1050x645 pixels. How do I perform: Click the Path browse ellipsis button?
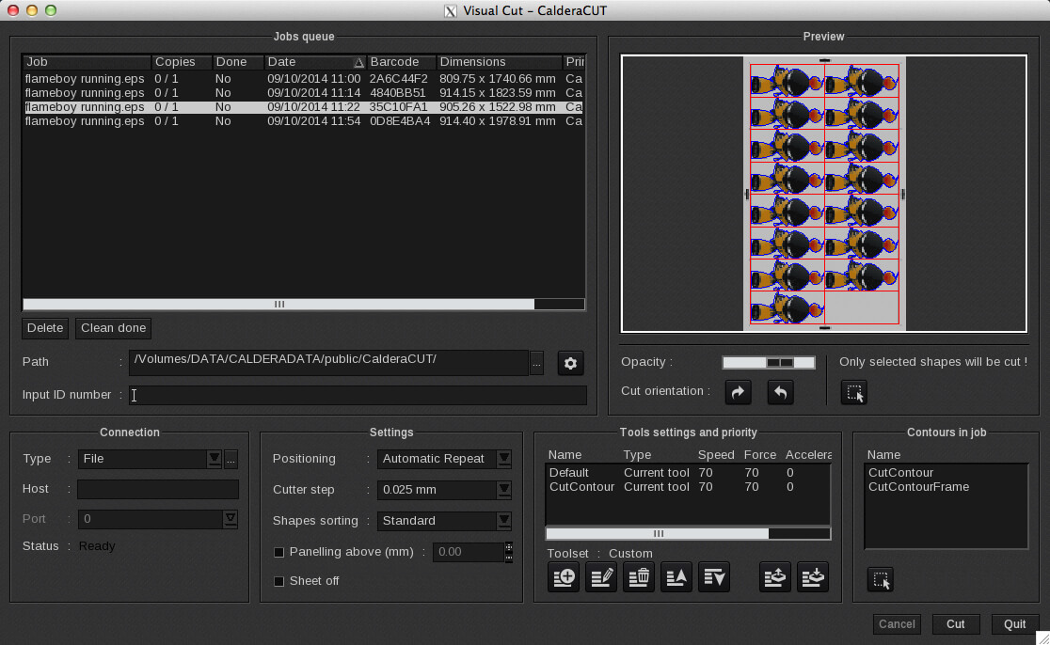pos(536,363)
